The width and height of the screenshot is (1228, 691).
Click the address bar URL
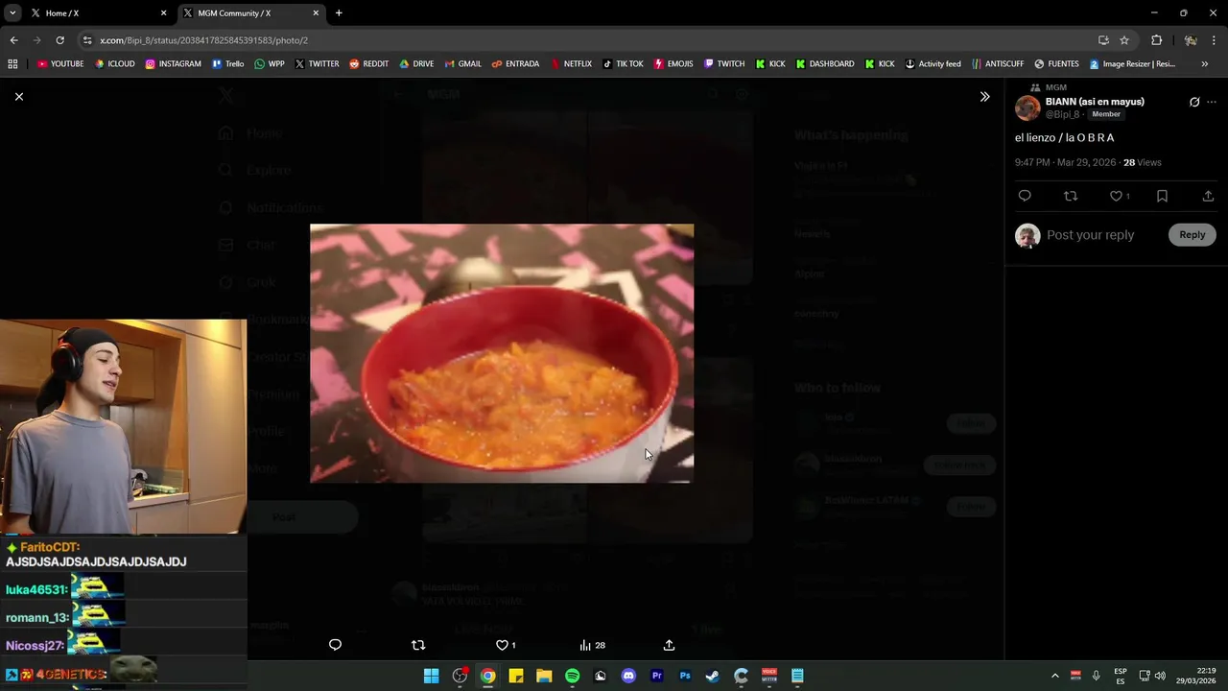click(203, 40)
